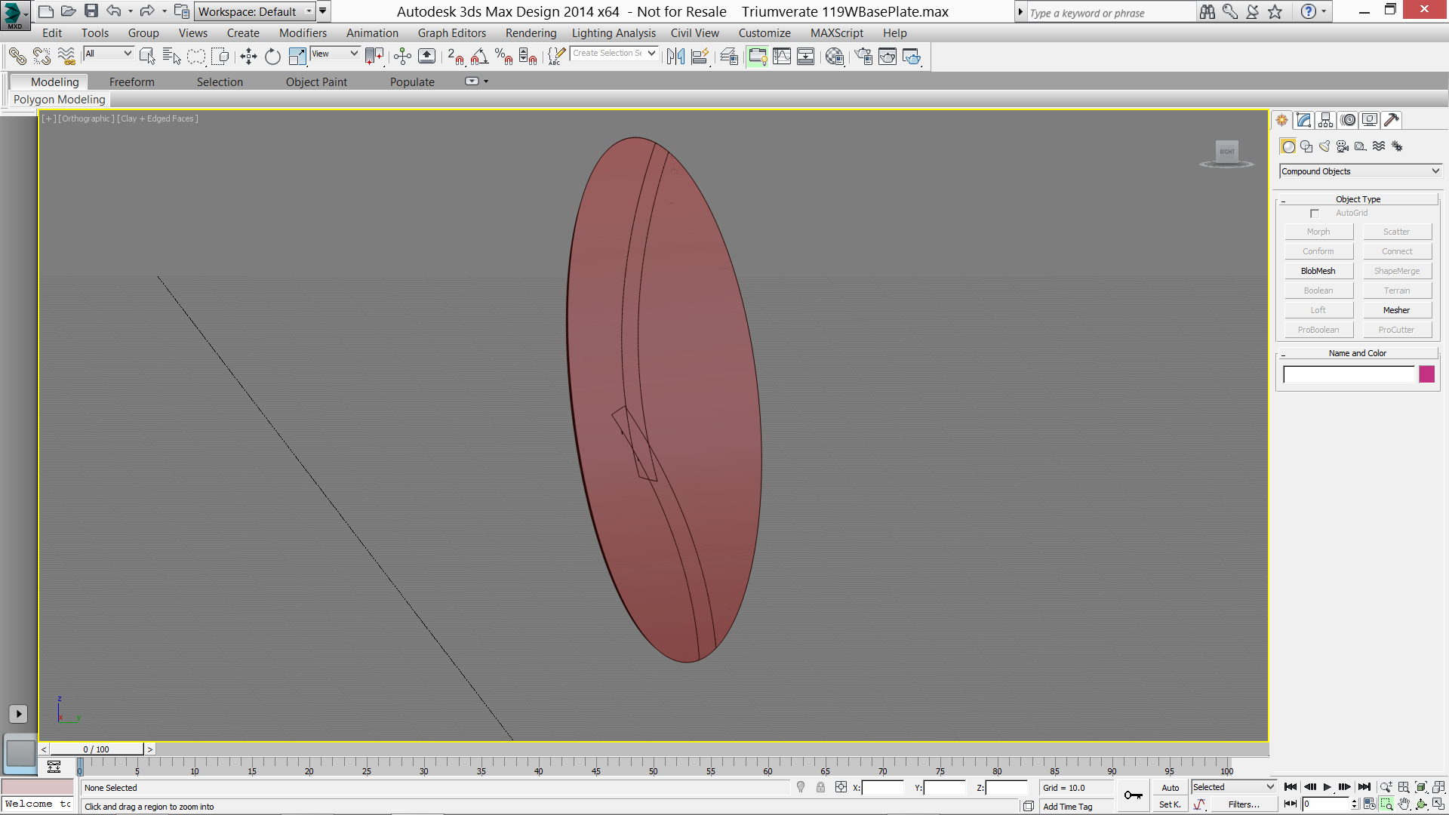Open Create Selection Set dropdown
1449x815 pixels.
click(x=614, y=54)
